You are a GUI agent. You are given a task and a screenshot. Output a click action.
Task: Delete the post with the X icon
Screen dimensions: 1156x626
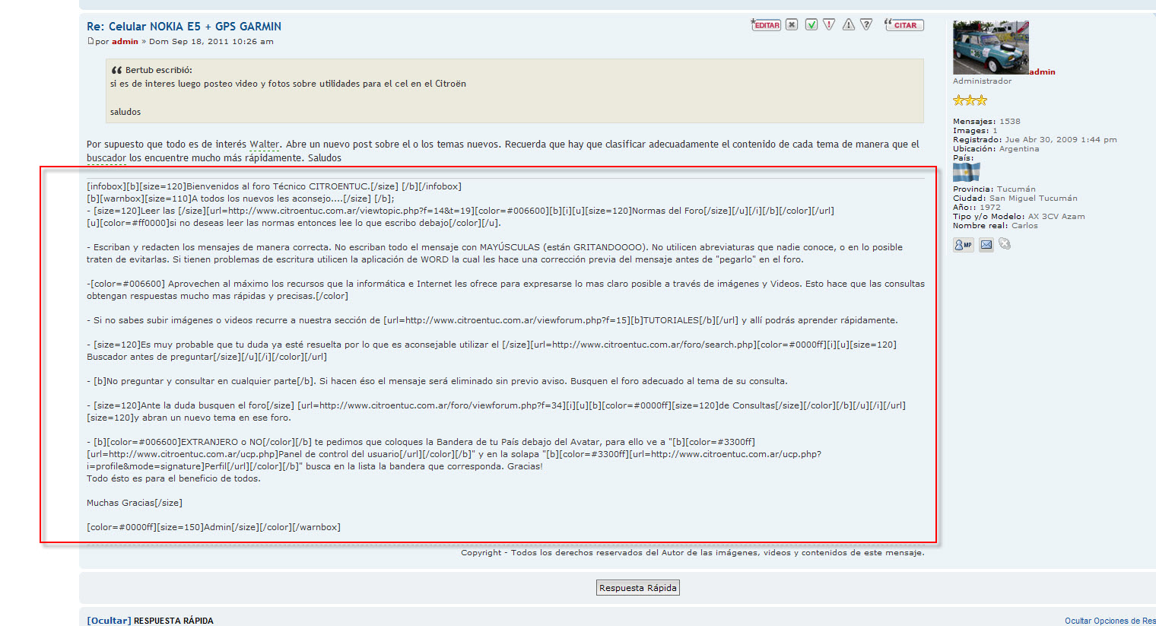pos(792,25)
